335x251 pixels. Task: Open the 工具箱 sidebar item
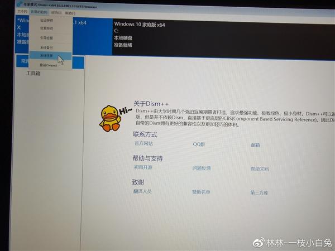33,74
